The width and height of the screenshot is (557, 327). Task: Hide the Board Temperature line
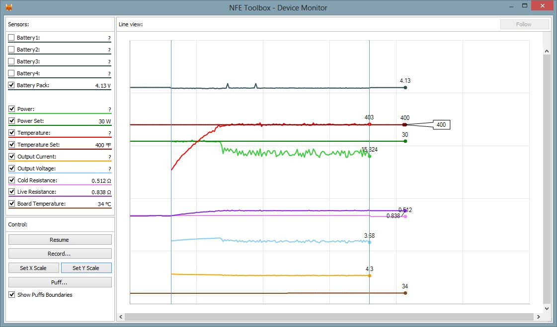pyautogui.click(x=12, y=203)
